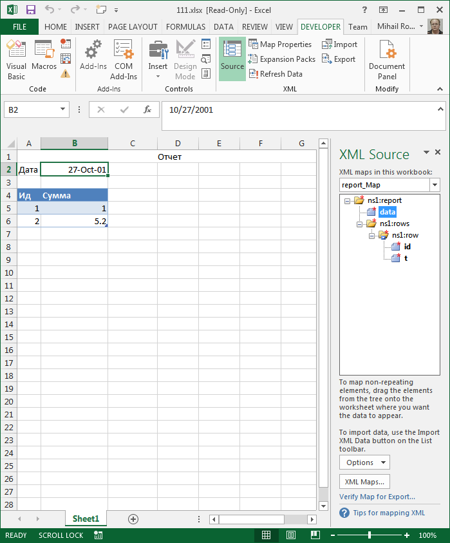Open XML Map Properties

[279, 44]
